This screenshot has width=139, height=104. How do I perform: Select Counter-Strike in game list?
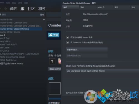6,19
